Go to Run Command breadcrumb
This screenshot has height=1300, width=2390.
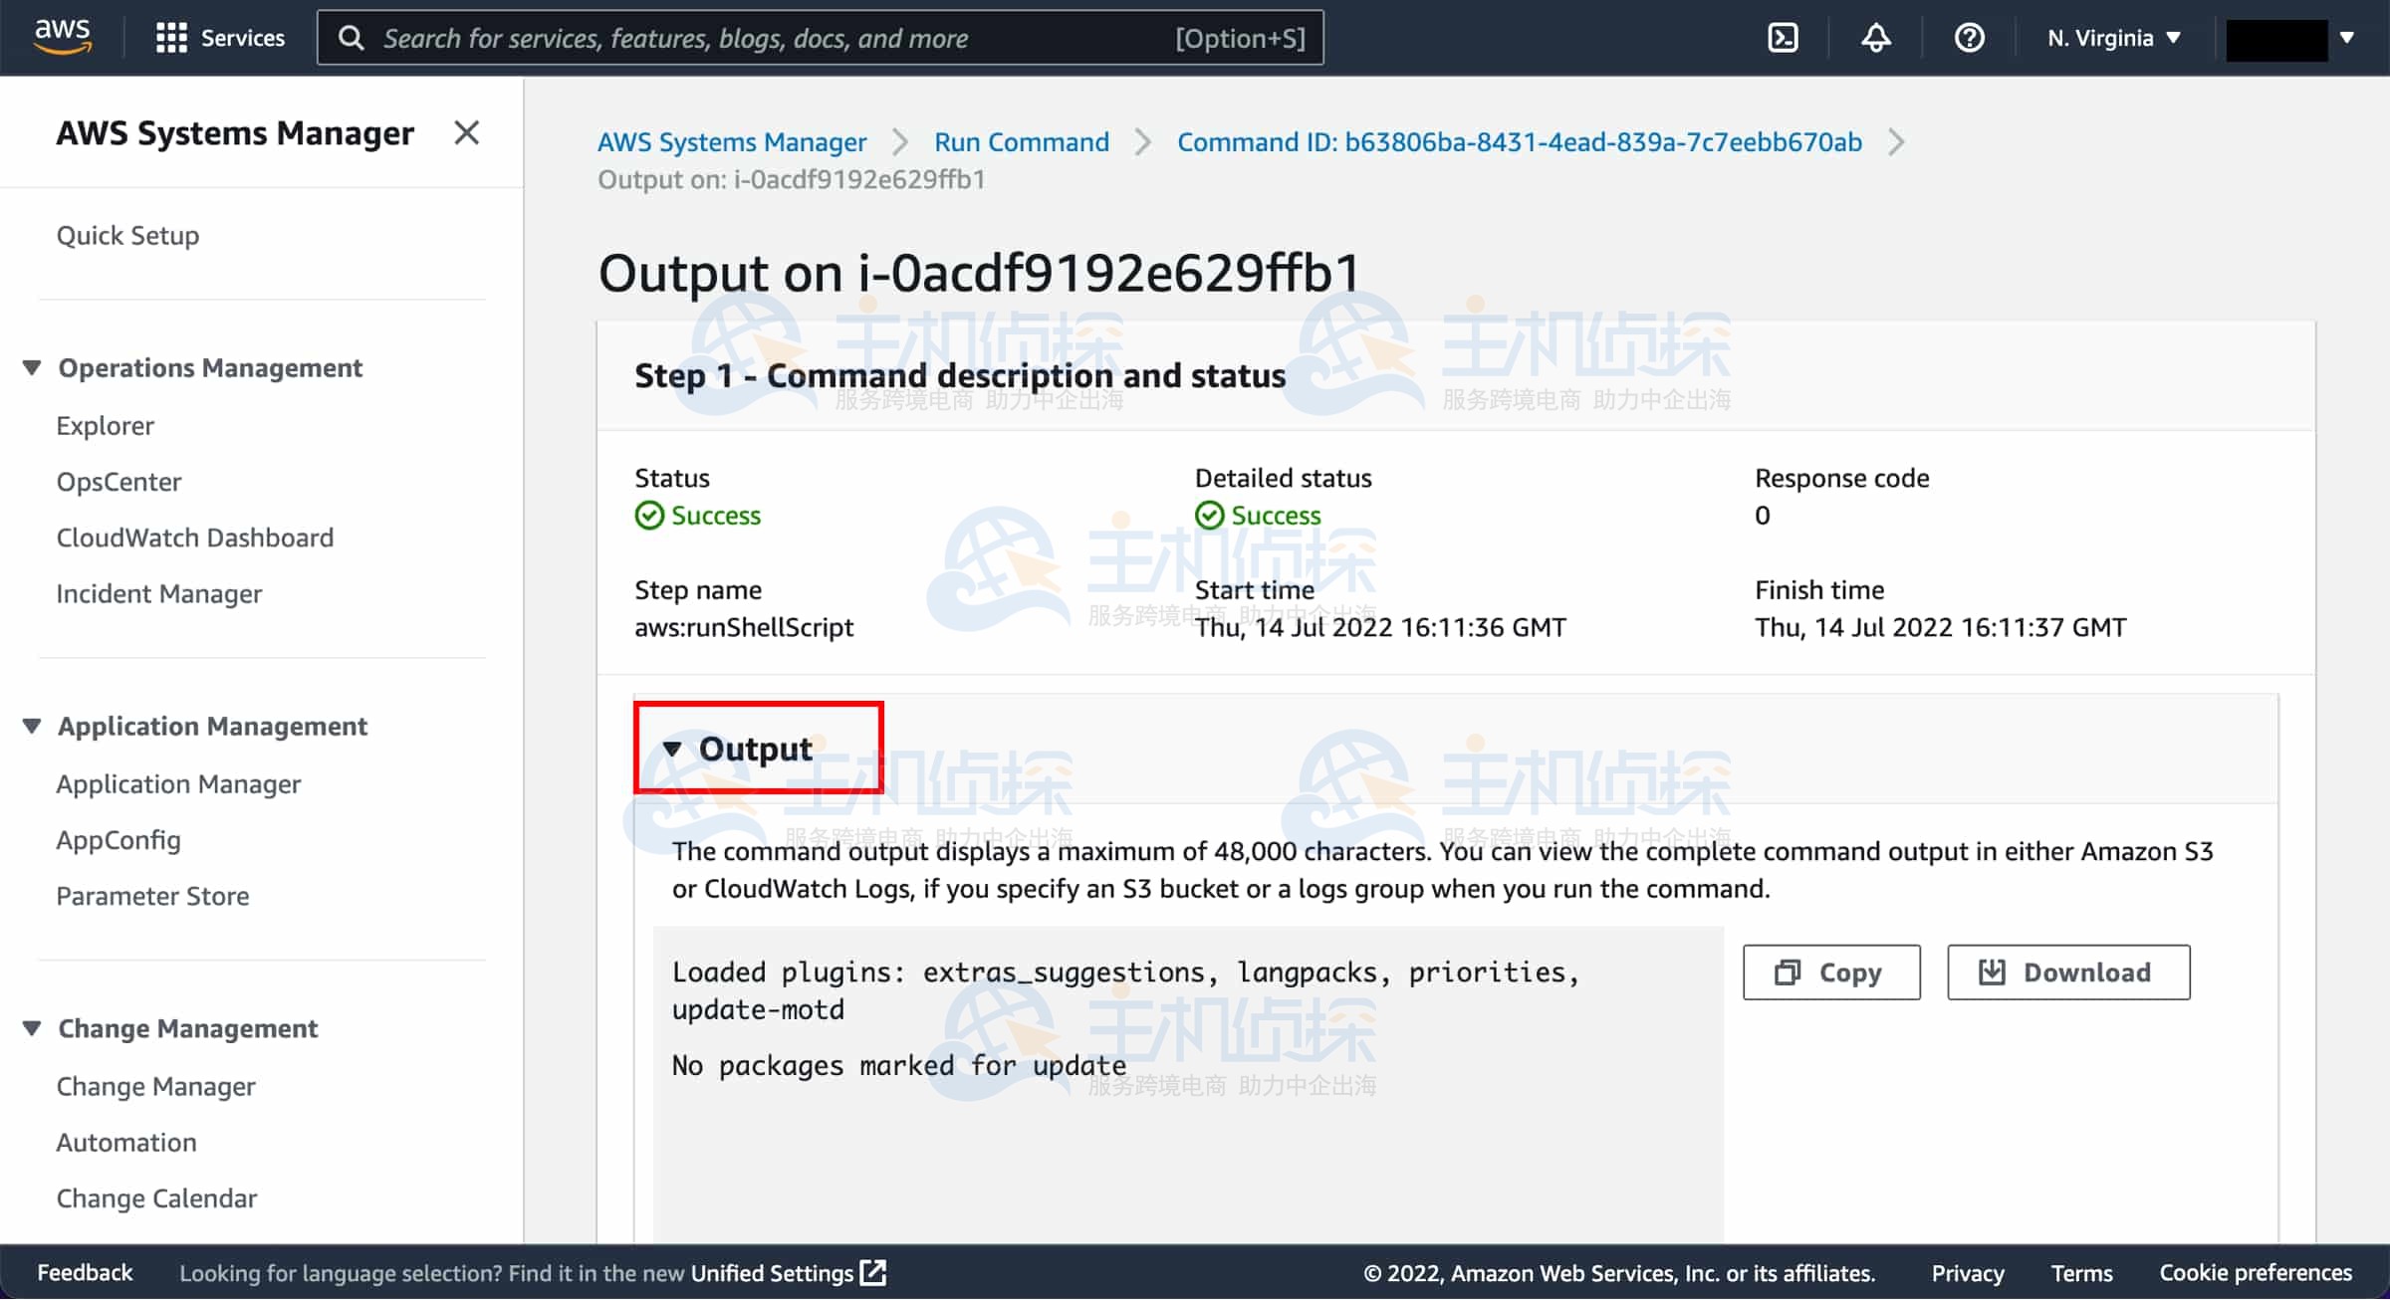pos(1021,141)
